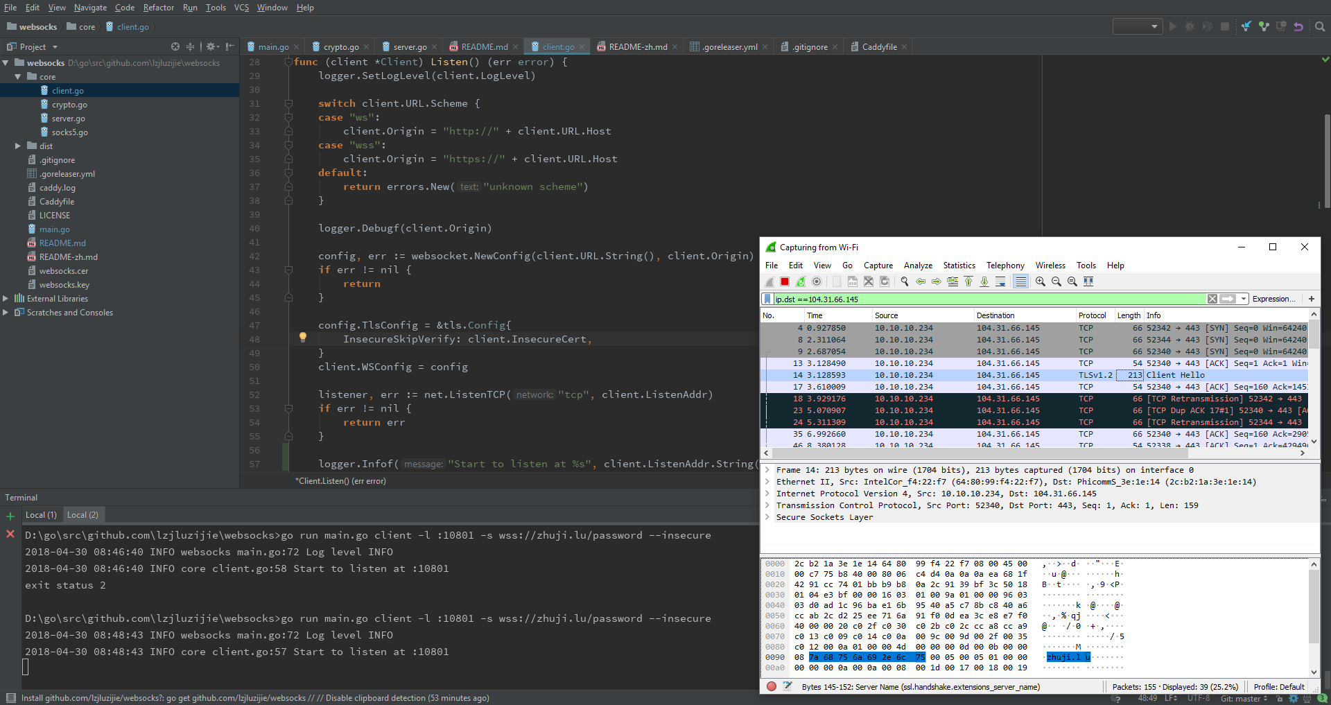1331x705 pixels.
Task: Open Wireshark capture options gear
Action: pos(817,281)
